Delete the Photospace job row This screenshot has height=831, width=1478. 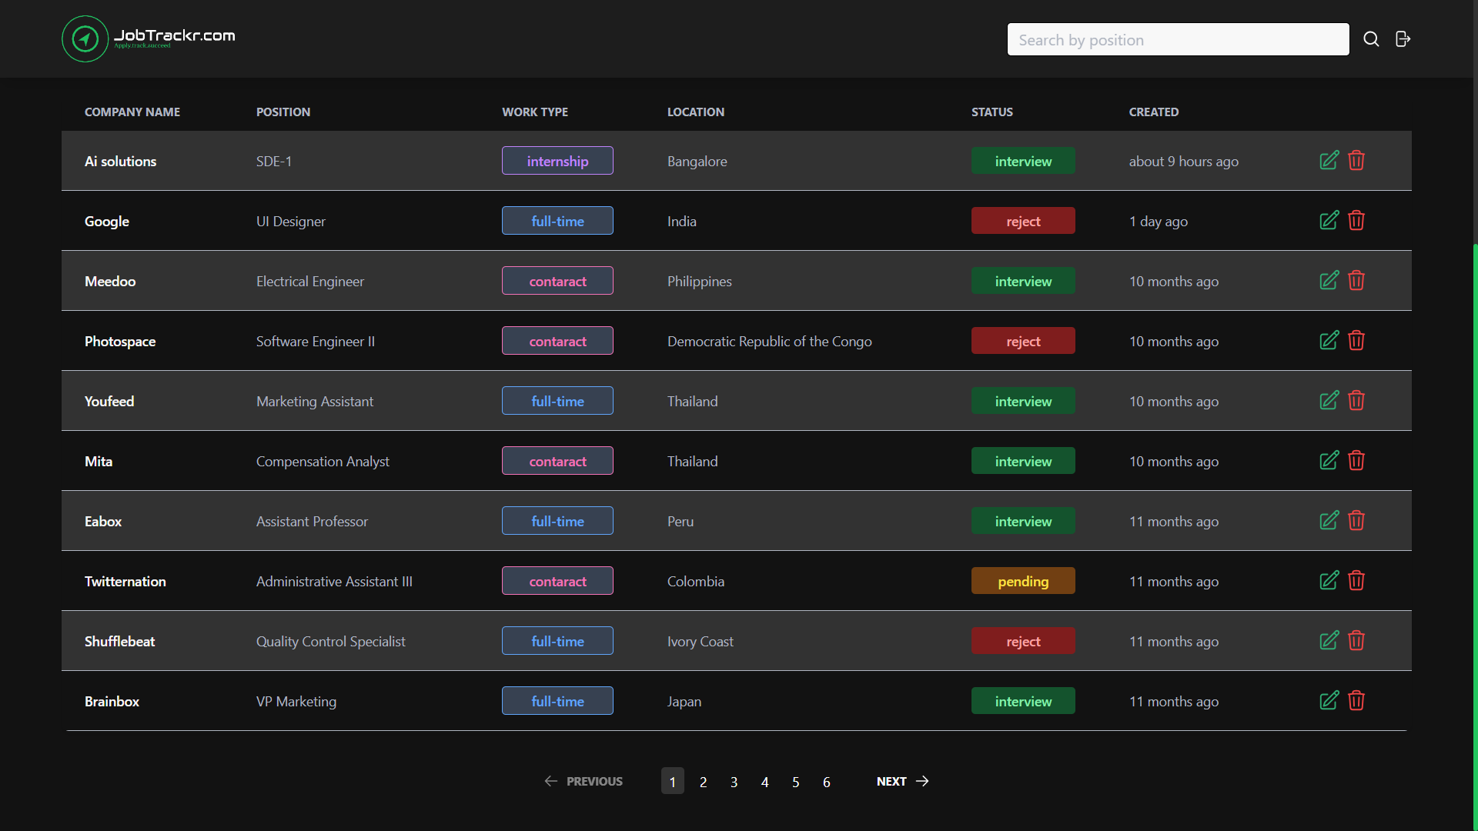(x=1356, y=341)
